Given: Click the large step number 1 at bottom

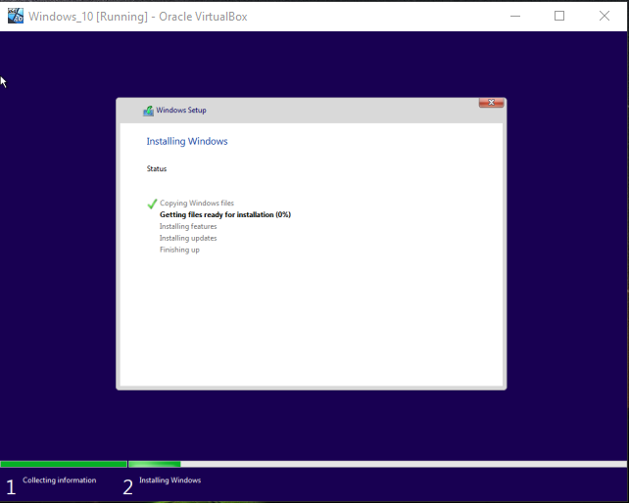Looking at the screenshot, I should tap(11, 486).
